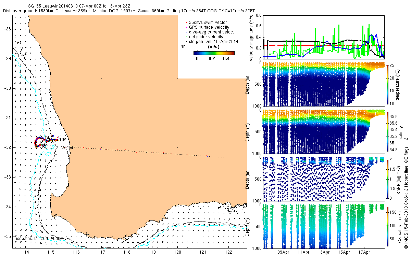The width and height of the screenshot is (411, 256).
Task: Click the '-32' latitude tick label
Action: point(8,147)
